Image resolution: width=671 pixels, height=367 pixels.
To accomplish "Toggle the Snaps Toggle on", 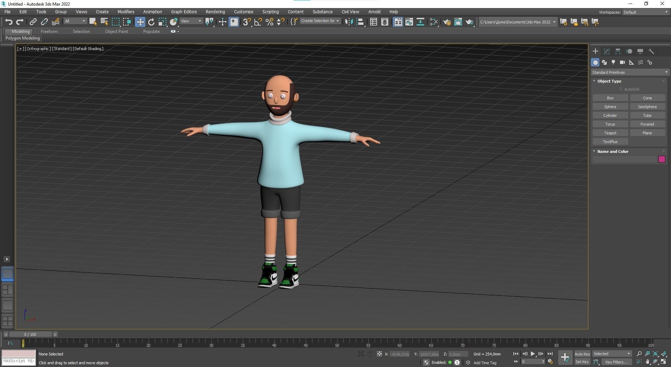I will pyautogui.click(x=246, y=22).
